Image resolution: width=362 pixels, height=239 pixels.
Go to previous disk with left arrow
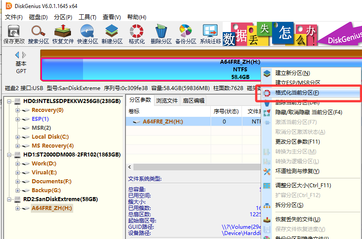[x=17, y=55]
